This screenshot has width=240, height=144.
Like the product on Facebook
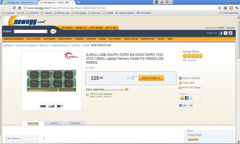click(x=183, y=105)
